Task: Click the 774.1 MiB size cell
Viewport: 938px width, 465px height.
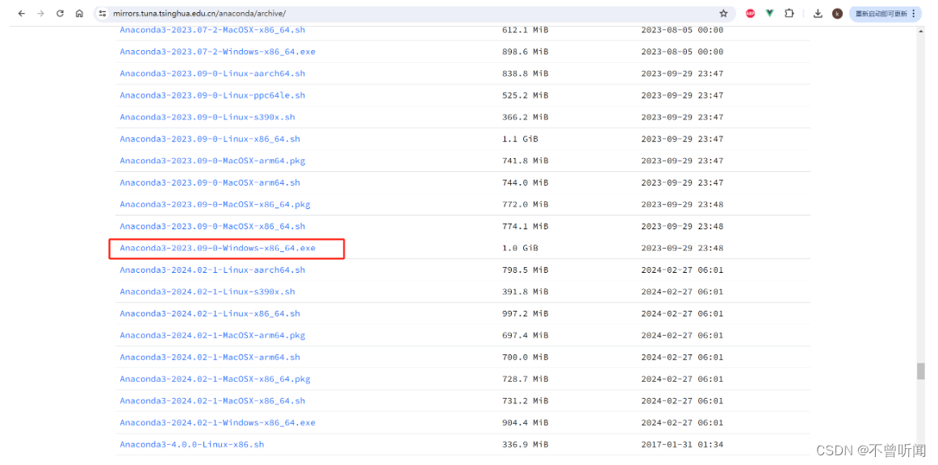Action: tap(526, 226)
